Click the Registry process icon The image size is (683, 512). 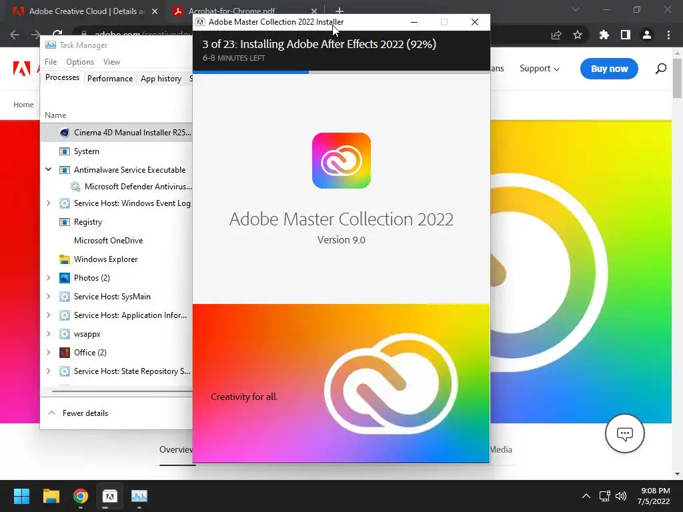click(65, 221)
